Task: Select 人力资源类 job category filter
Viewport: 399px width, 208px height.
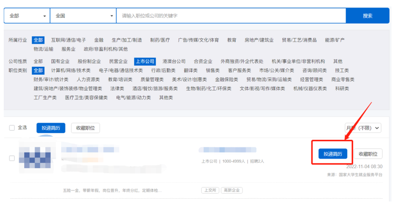Action: click(x=88, y=79)
